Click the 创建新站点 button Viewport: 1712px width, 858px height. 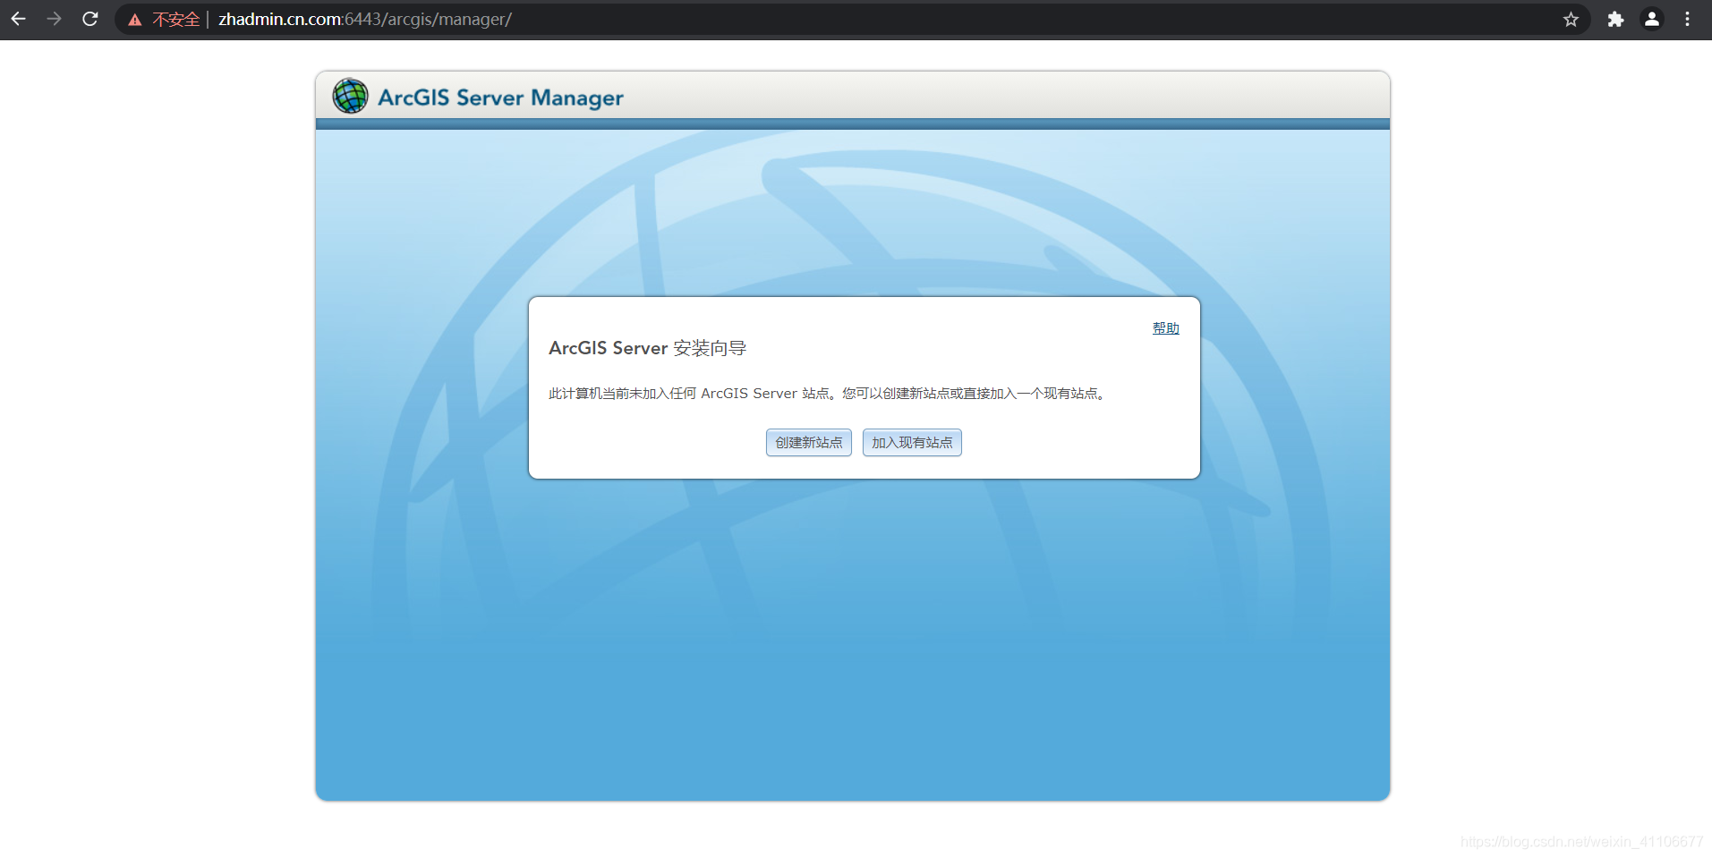point(809,443)
